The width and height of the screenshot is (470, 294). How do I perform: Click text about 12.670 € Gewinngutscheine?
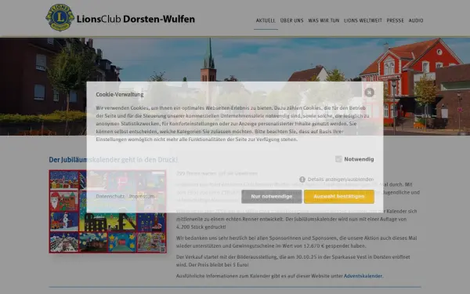tap(296, 241)
